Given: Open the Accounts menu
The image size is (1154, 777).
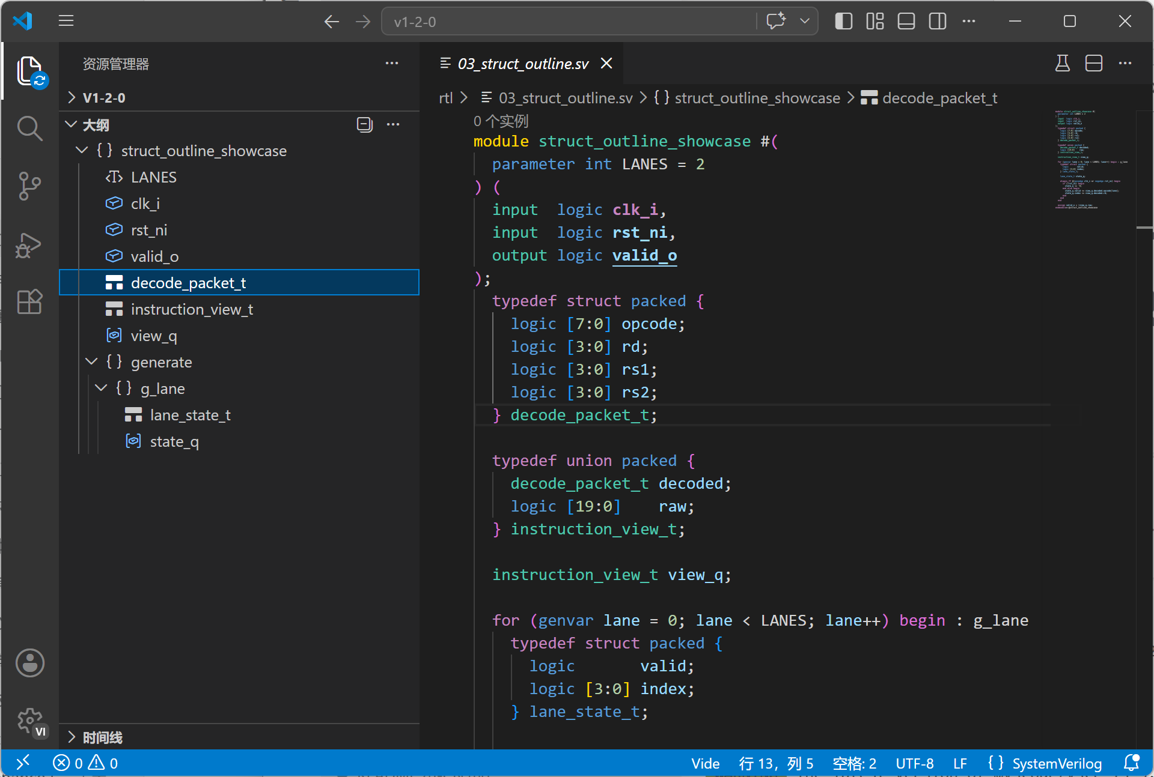Looking at the screenshot, I should coord(30,663).
